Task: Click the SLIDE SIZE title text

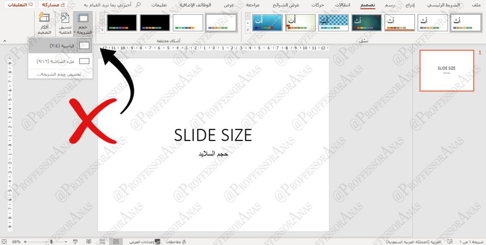Action: point(213,135)
